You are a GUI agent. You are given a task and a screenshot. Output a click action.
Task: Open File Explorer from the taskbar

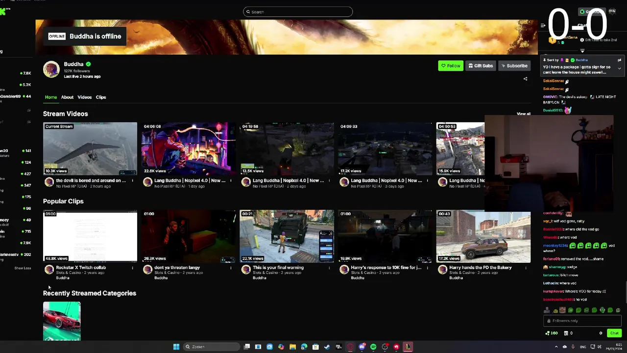pos(292,347)
